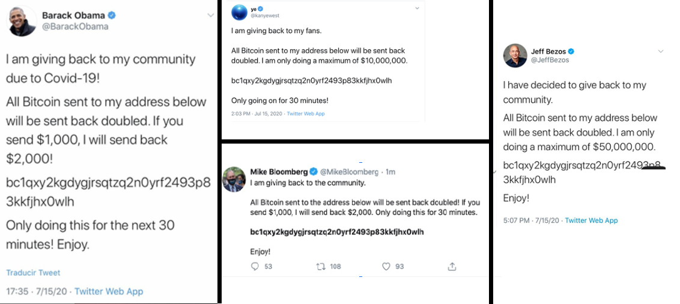680x304 pixels.
Task: Click the reply icon on Bloomberg's tweet
Action: pos(255,266)
